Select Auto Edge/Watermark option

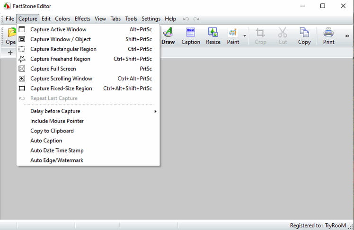[57, 160]
